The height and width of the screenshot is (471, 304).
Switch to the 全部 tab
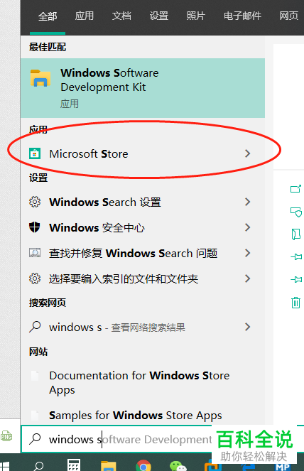click(48, 16)
